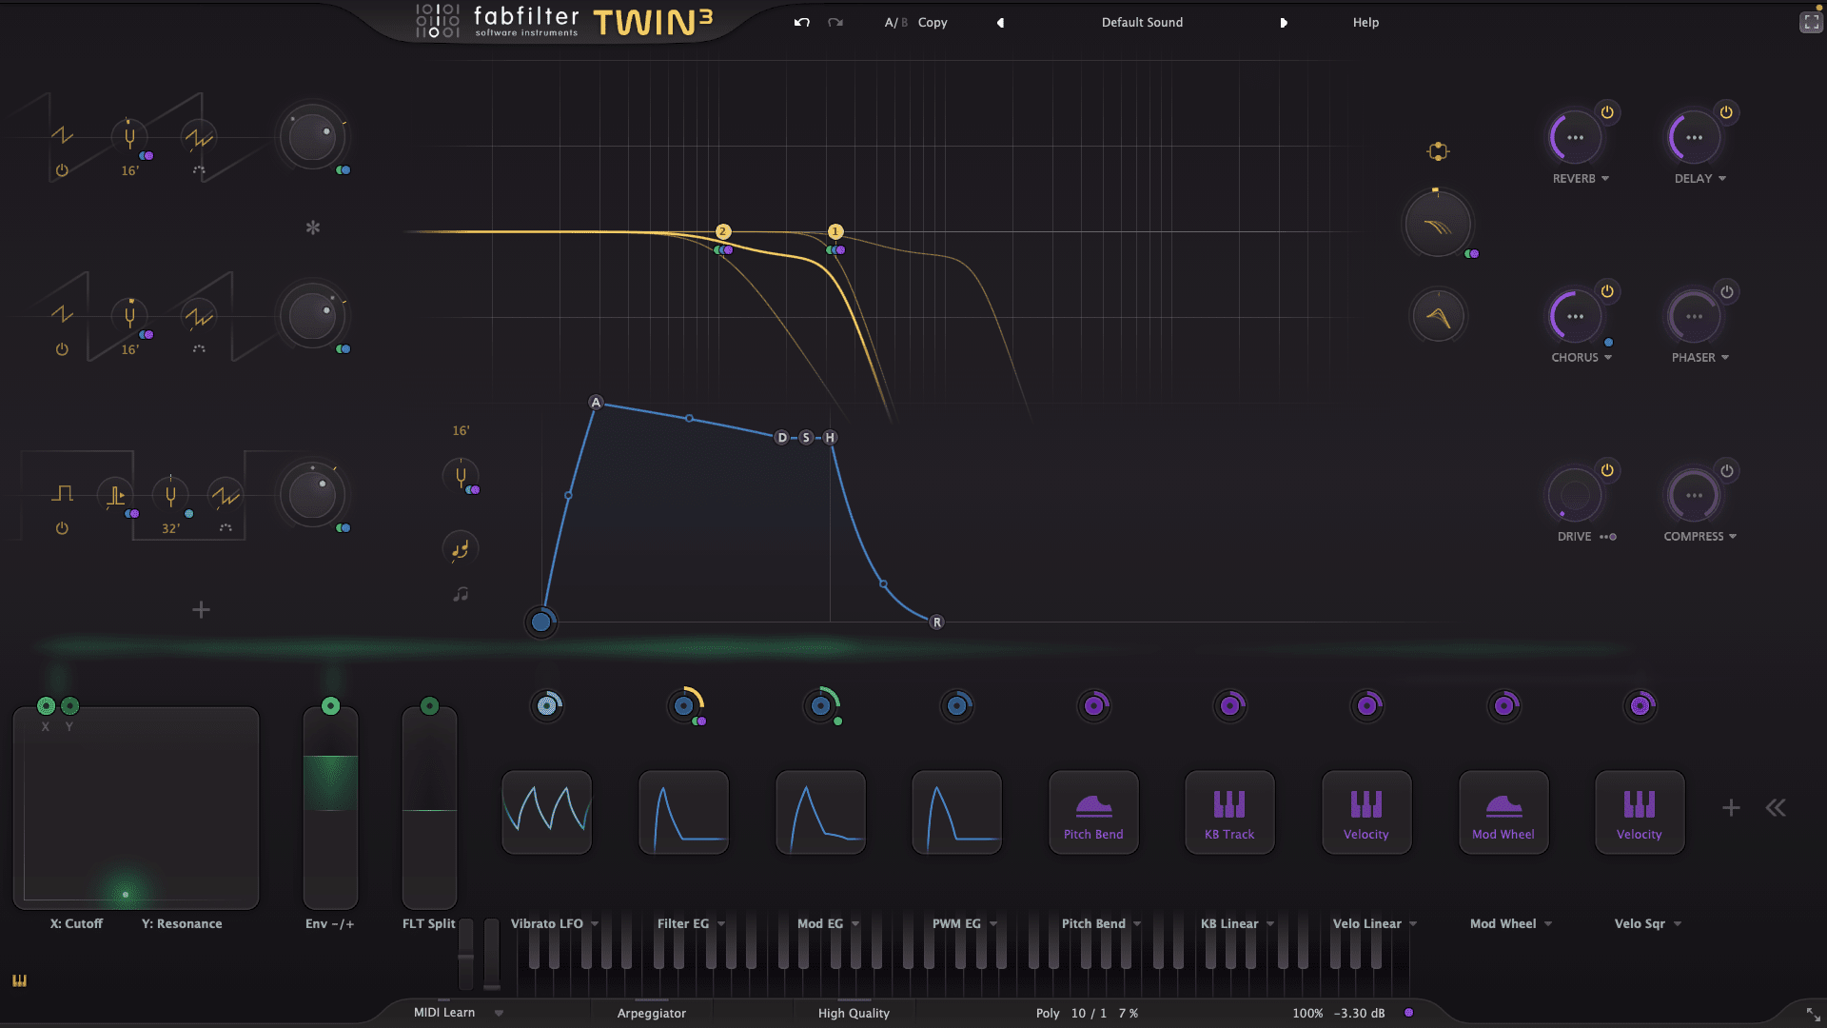Image resolution: width=1827 pixels, height=1028 pixels.
Task: Select the Velocity modulation source icon
Action: [1365, 812]
